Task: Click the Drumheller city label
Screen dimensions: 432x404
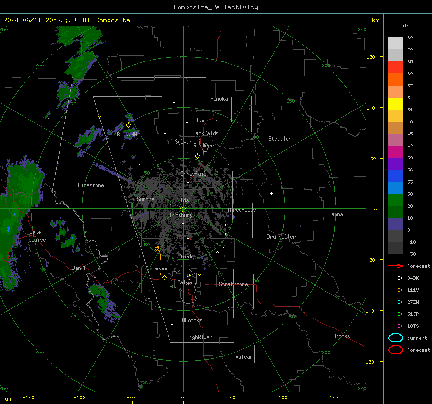Action: (x=281, y=237)
